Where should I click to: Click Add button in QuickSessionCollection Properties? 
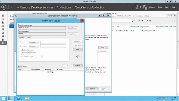103,47
